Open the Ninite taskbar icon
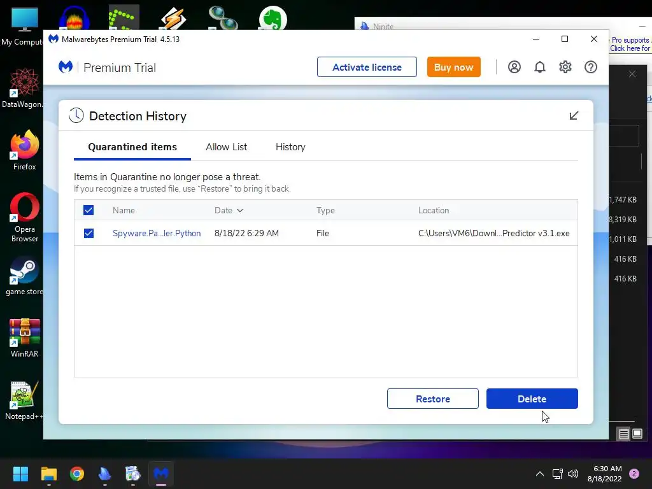The image size is (652, 489). pos(105,474)
